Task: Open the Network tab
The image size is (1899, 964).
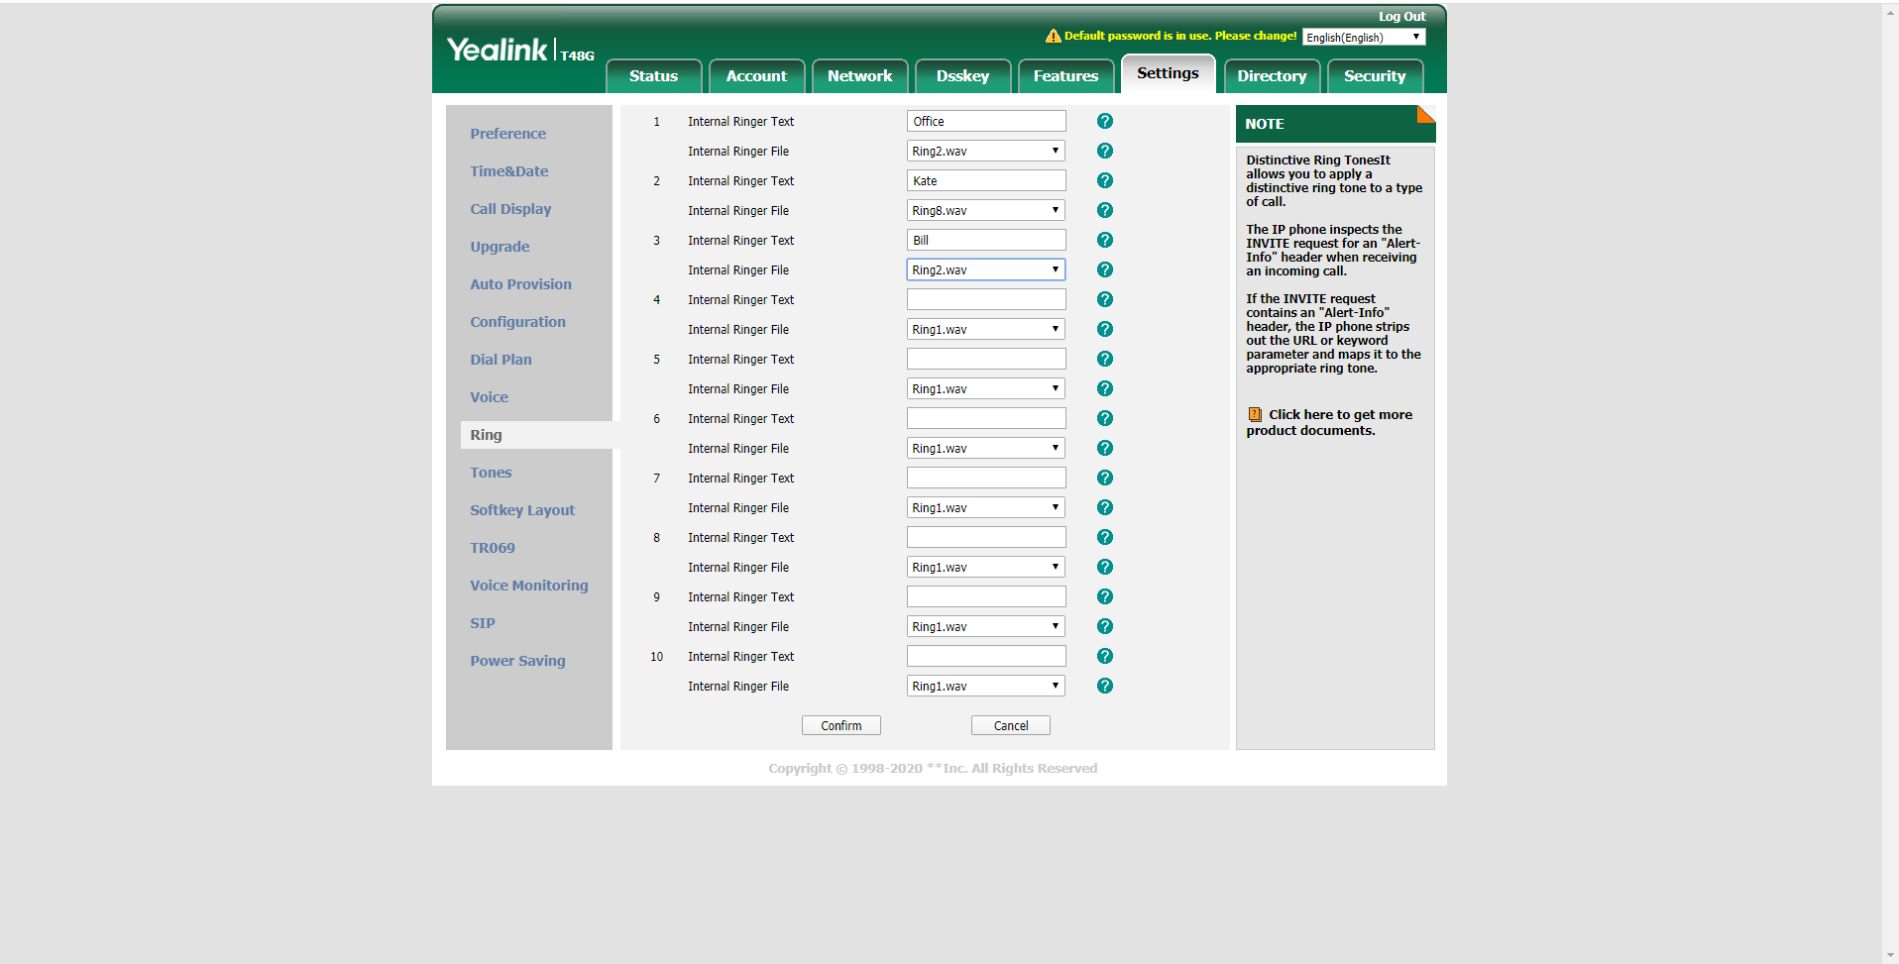Action: (x=859, y=76)
